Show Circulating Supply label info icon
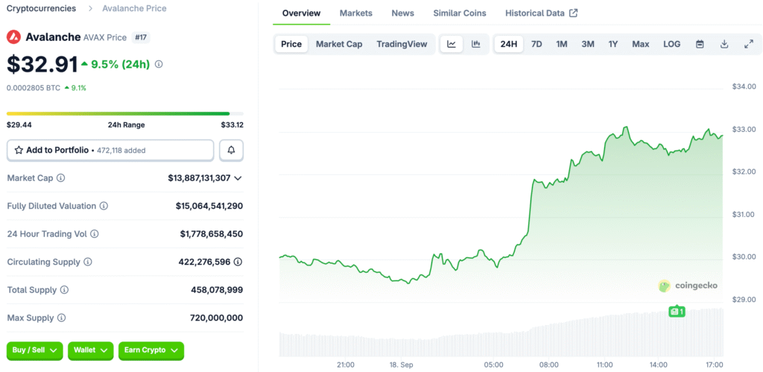Image resolution: width=763 pixels, height=372 pixels. (x=88, y=262)
